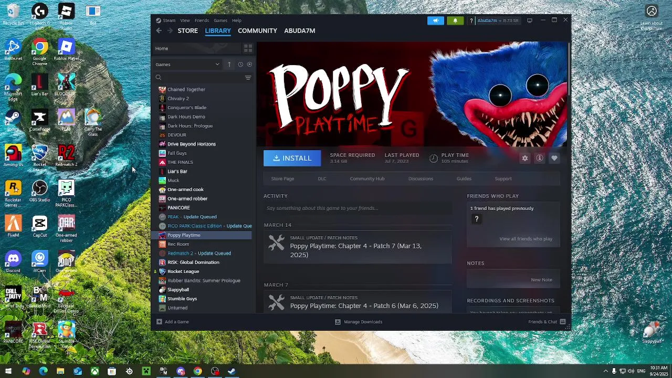Image resolution: width=672 pixels, height=378 pixels.
Task: Open game settings gear icon
Action: coord(525,158)
